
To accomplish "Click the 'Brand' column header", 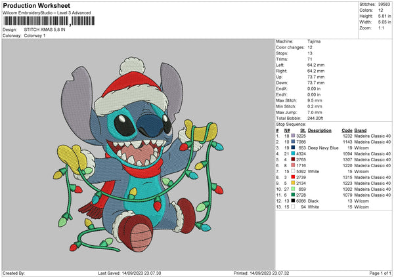I will tap(361, 130).
